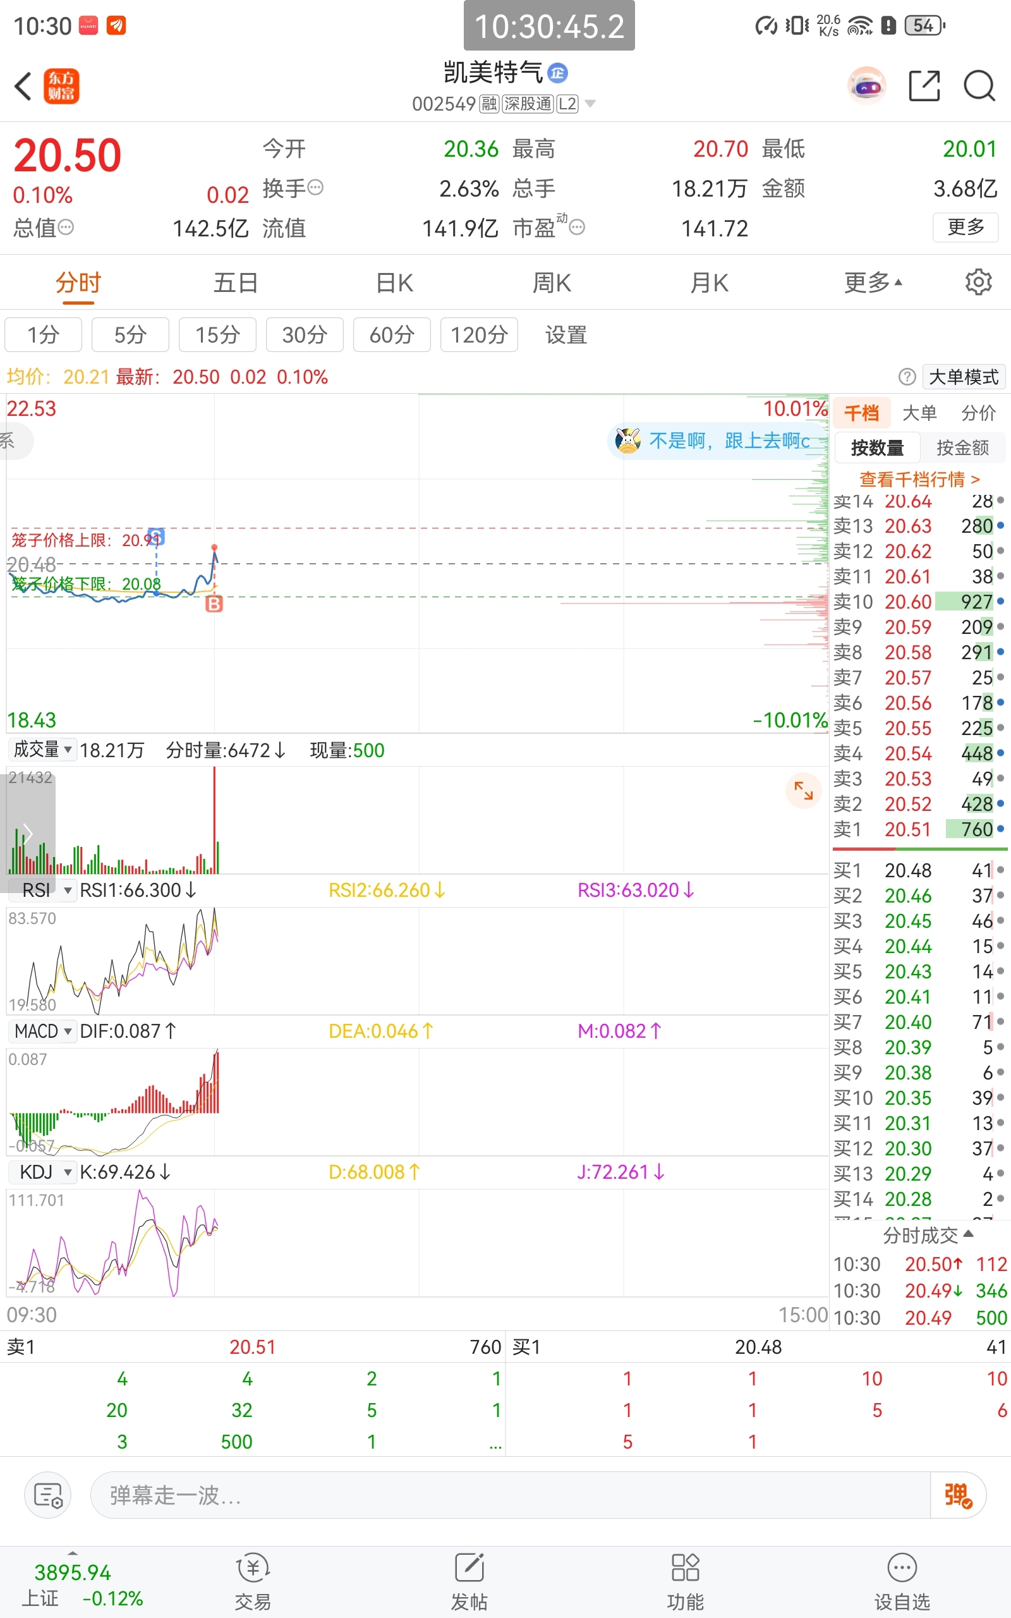
Task: Switch to the 月K tab
Action: (x=709, y=282)
